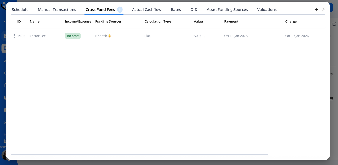Viewport: 338px width, 165px height.
Task: Switch to the Actual Cashflow tab
Action: coord(147,9)
